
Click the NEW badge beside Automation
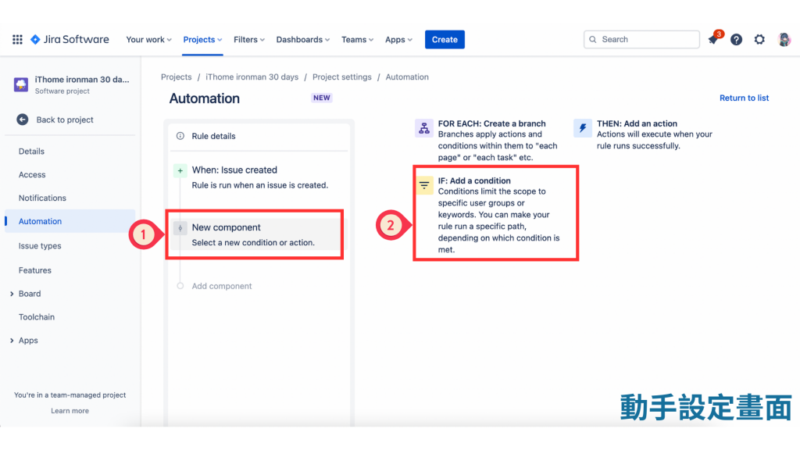point(321,98)
